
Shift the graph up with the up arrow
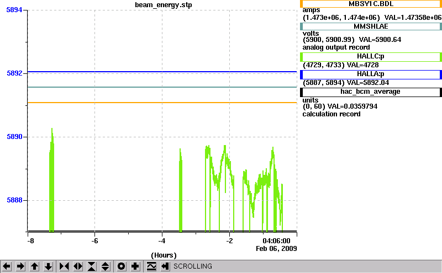[34, 266]
